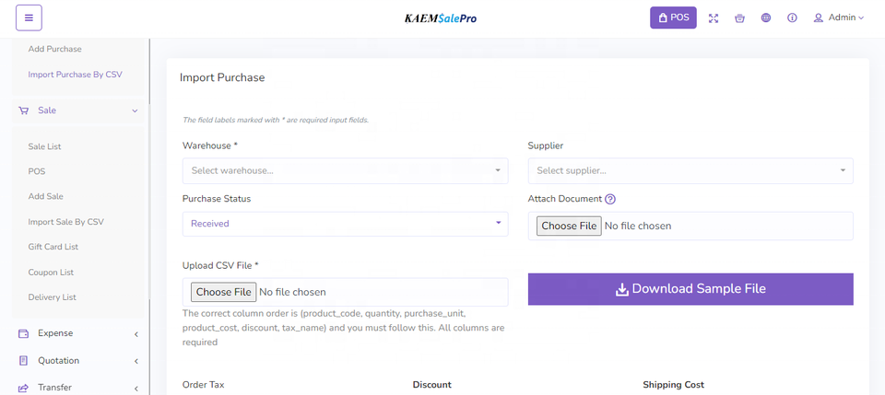Open the Select warehouse dropdown
The height and width of the screenshot is (395, 885).
(x=345, y=170)
